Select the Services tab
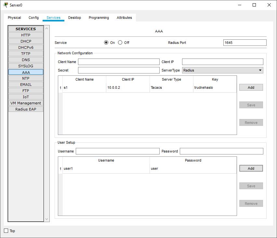The image size is (277, 238). point(53,18)
